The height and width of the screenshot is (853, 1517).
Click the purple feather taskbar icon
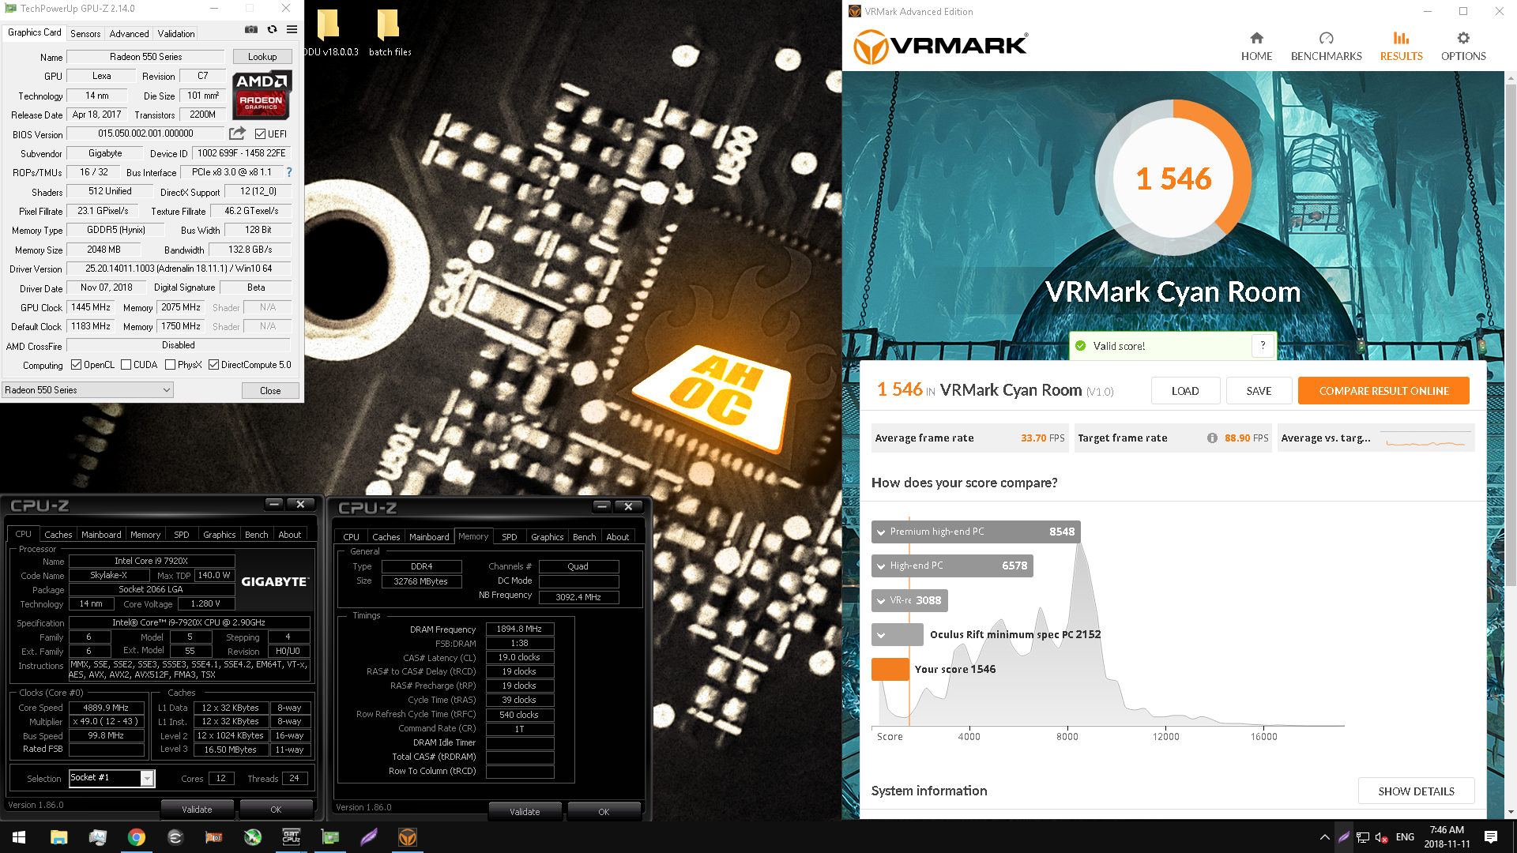click(x=369, y=837)
